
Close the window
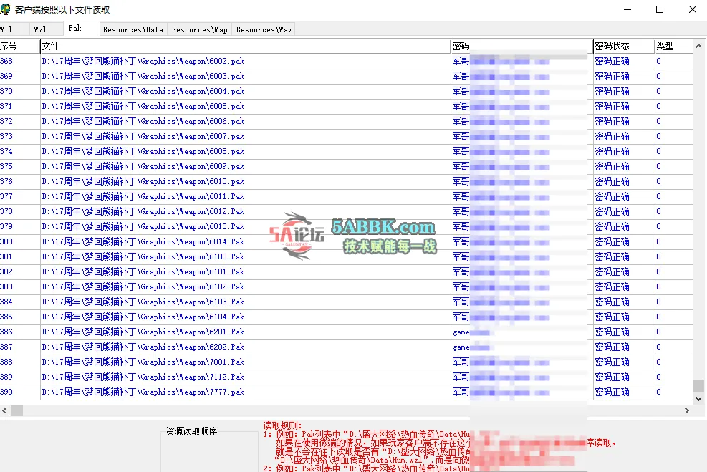693,9
